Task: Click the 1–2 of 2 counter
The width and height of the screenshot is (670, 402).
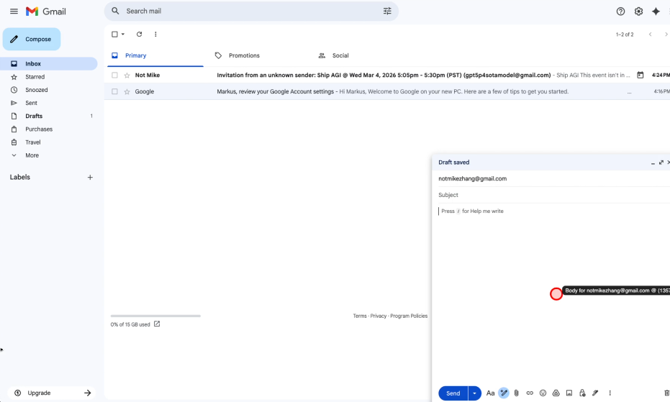Action: pyautogui.click(x=625, y=35)
